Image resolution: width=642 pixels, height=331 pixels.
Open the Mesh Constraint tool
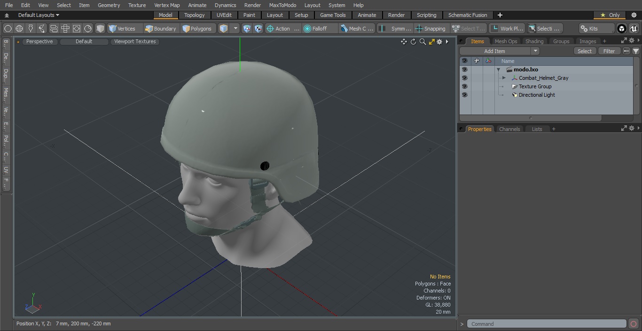point(358,29)
